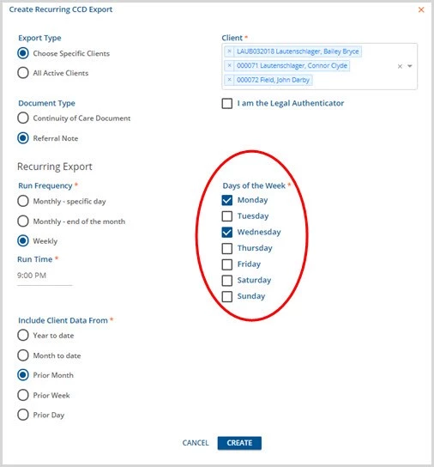
Task: Click the Client multi-select input area
Action: (x=319, y=66)
